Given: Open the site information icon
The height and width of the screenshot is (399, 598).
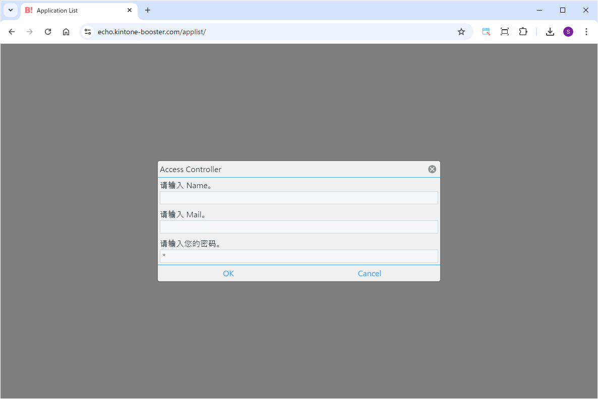Looking at the screenshot, I should coord(88,32).
